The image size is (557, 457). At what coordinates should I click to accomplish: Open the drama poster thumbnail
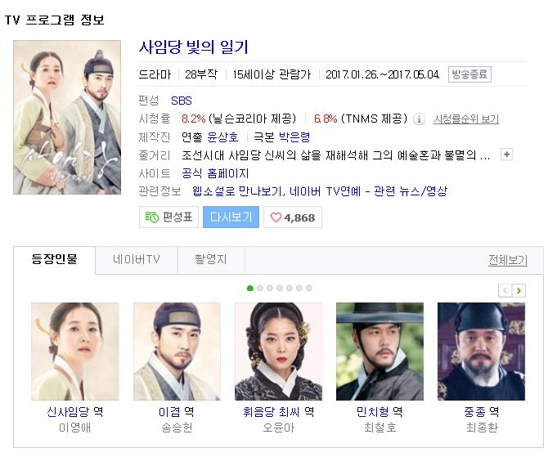tap(67, 117)
